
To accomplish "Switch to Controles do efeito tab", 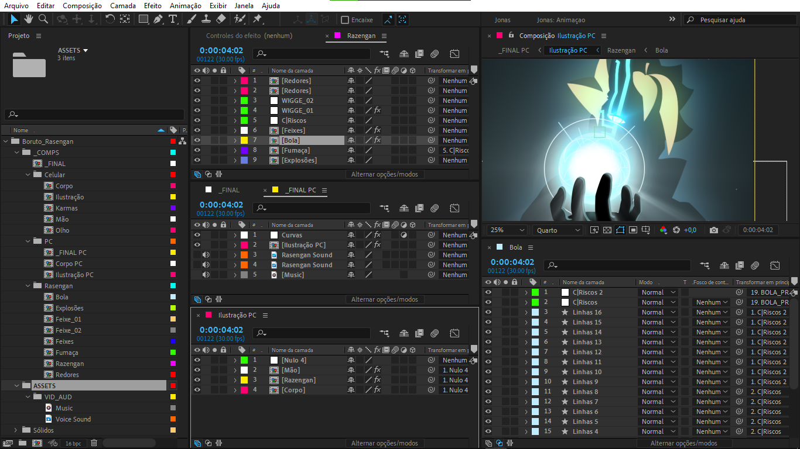I will tap(249, 36).
